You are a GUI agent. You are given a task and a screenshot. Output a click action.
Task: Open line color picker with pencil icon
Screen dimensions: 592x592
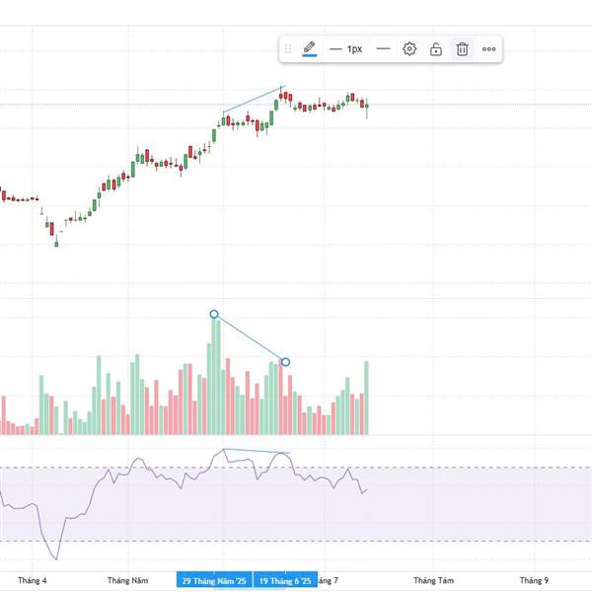(x=309, y=48)
